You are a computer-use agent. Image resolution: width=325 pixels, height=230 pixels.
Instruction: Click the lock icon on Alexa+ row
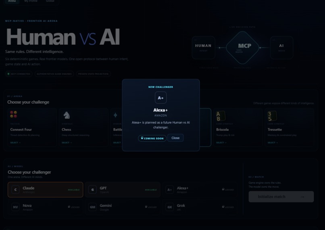[x=223, y=189]
